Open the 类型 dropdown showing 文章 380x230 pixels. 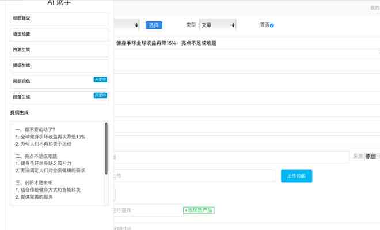pyautogui.click(x=218, y=25)
